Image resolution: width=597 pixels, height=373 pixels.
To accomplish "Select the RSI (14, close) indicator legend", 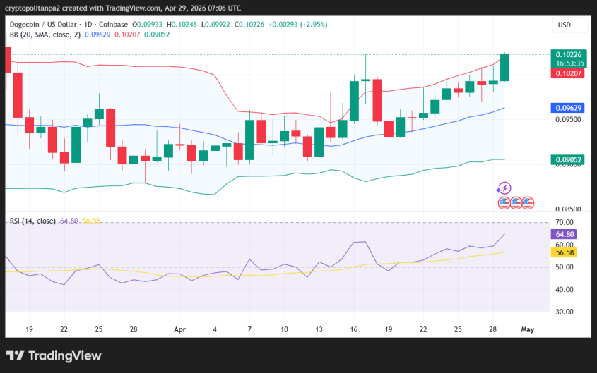I will point(32,221).
